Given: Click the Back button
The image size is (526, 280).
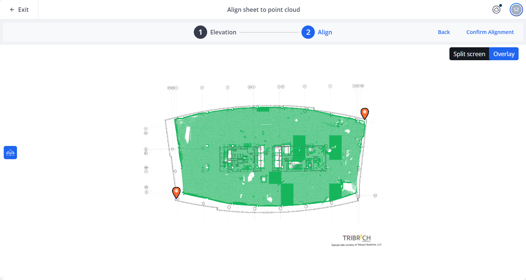Looking at the screenshot, I should tap(444, 32).
